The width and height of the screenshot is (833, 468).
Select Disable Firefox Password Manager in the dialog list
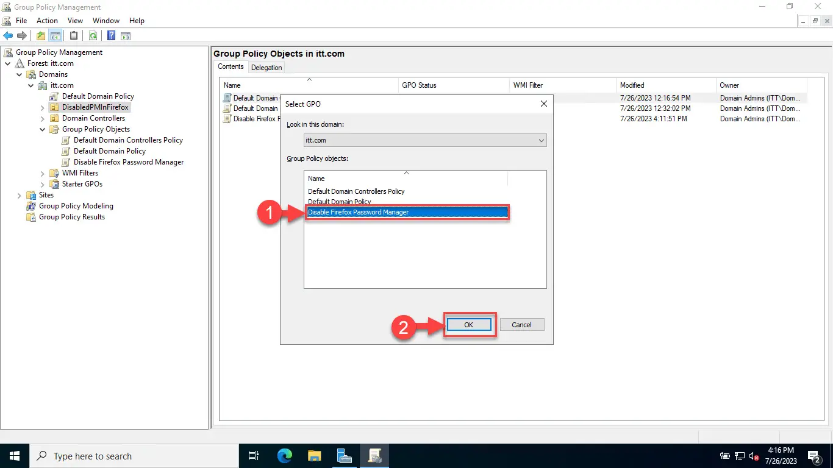click(x=406, y=212)
